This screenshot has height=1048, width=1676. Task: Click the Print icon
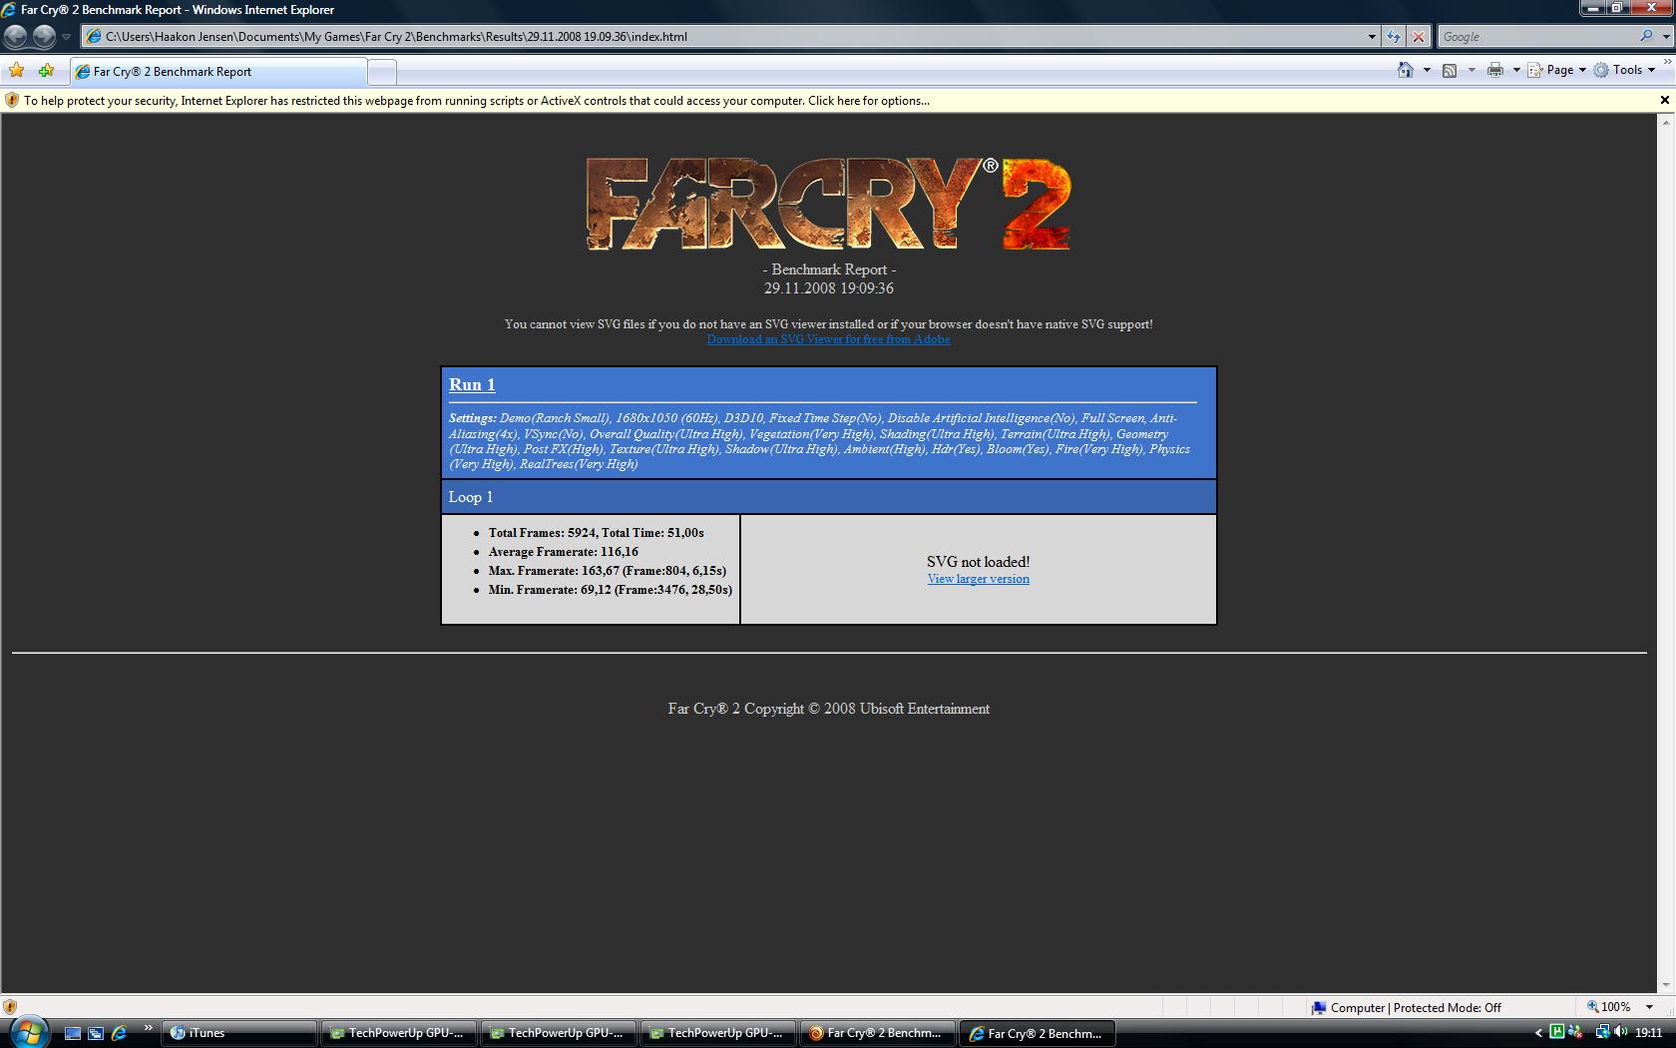(x=1495, y=70)
